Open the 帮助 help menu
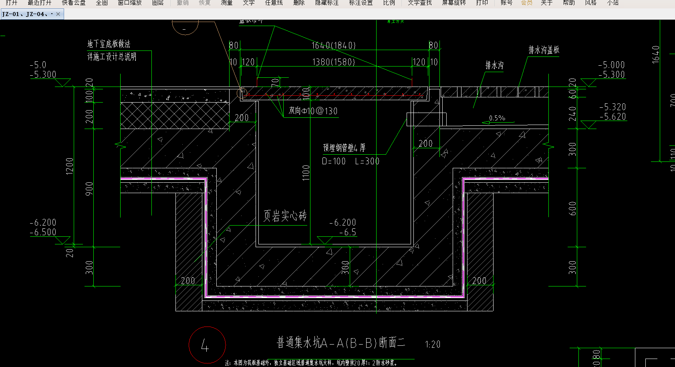The height and width of the screenshot is (367, 675). point(568,2)
